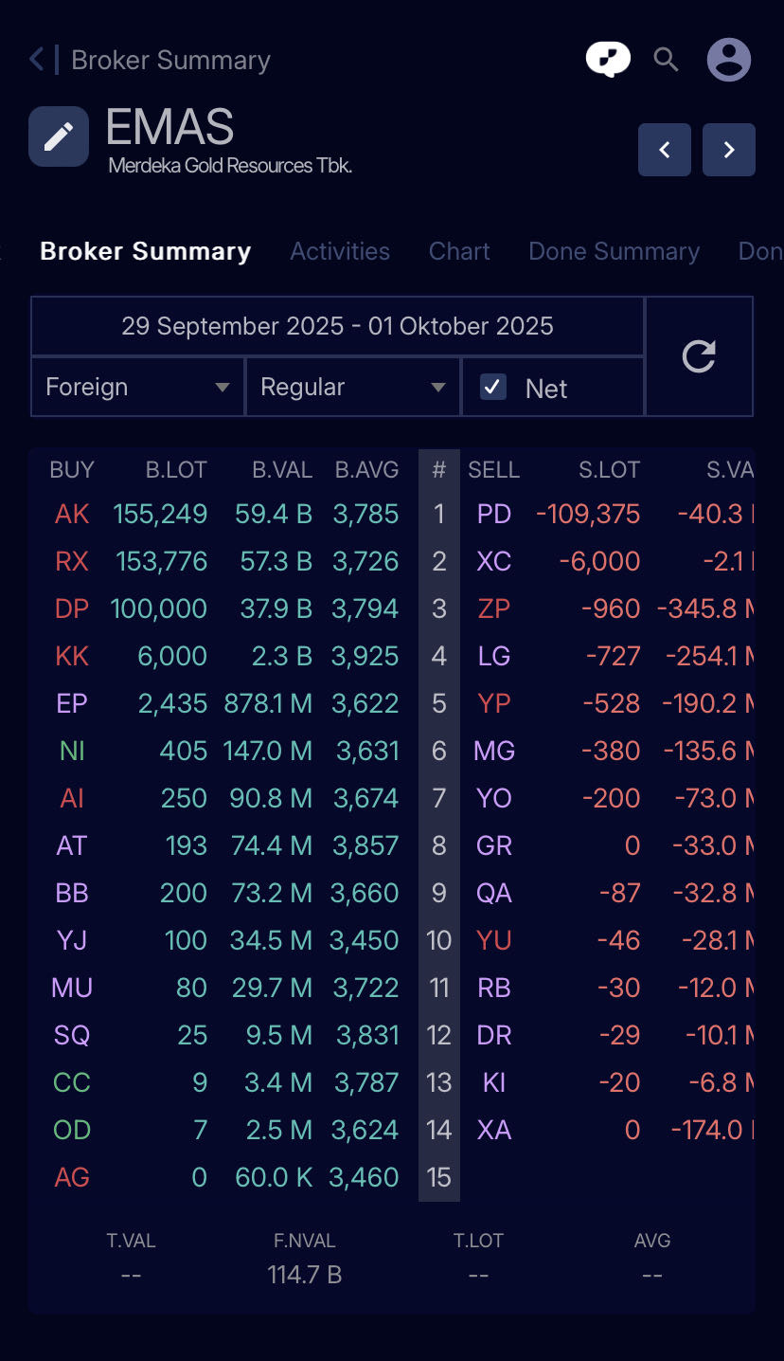
Task: Refresh the broker summary data
Action: [x=699, y=356]
